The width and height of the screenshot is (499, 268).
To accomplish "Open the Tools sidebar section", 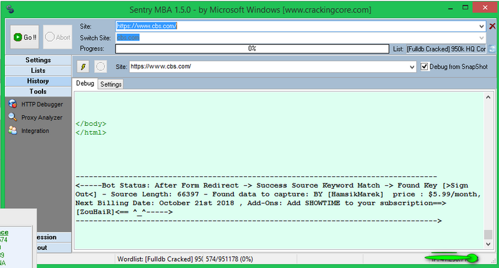I will pyautogui.click(x=38, y=92).
